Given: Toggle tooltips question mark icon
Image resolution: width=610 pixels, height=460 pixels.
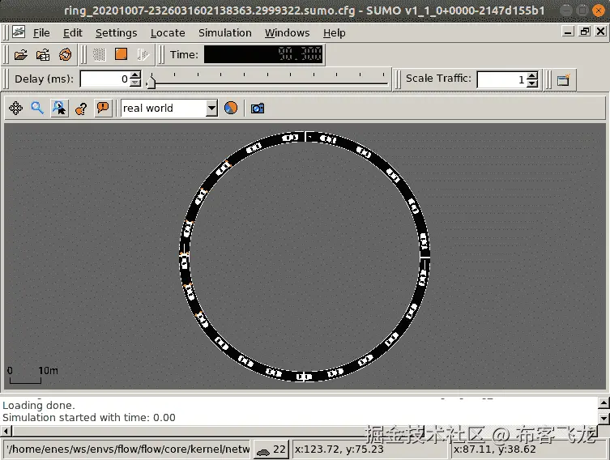Looking at the screenshot, I should pos(81,109).
